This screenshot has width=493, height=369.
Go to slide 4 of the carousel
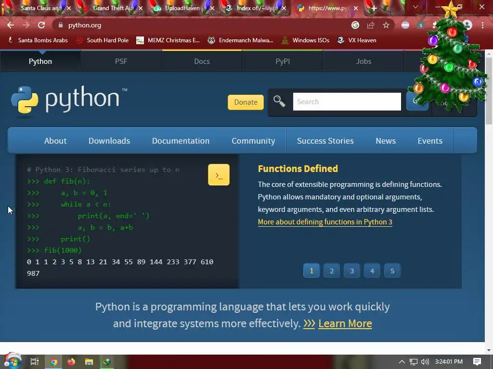(x=372, y=271)
